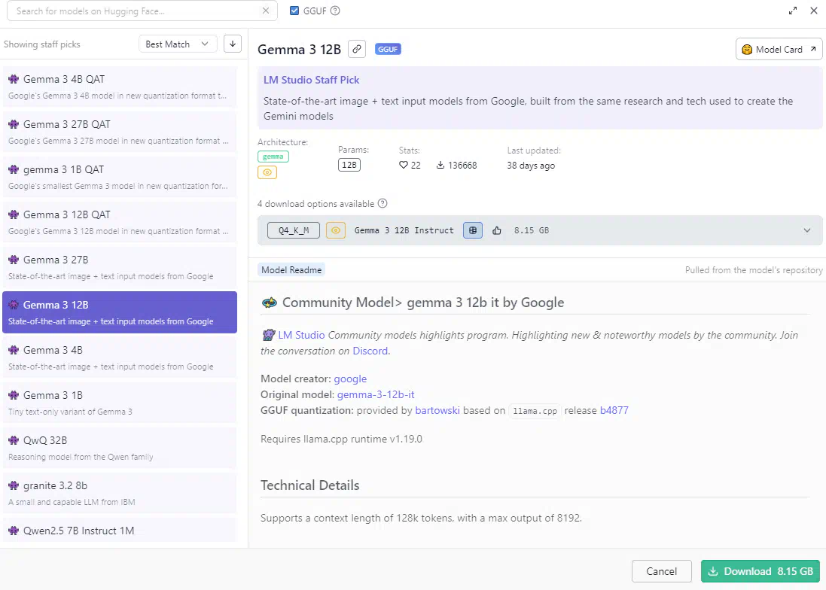Image resolution: width=826 pixels, height=590 pixels.
Task: Click the thumbs-up recommended icon
Action: (x=497, y=230)
